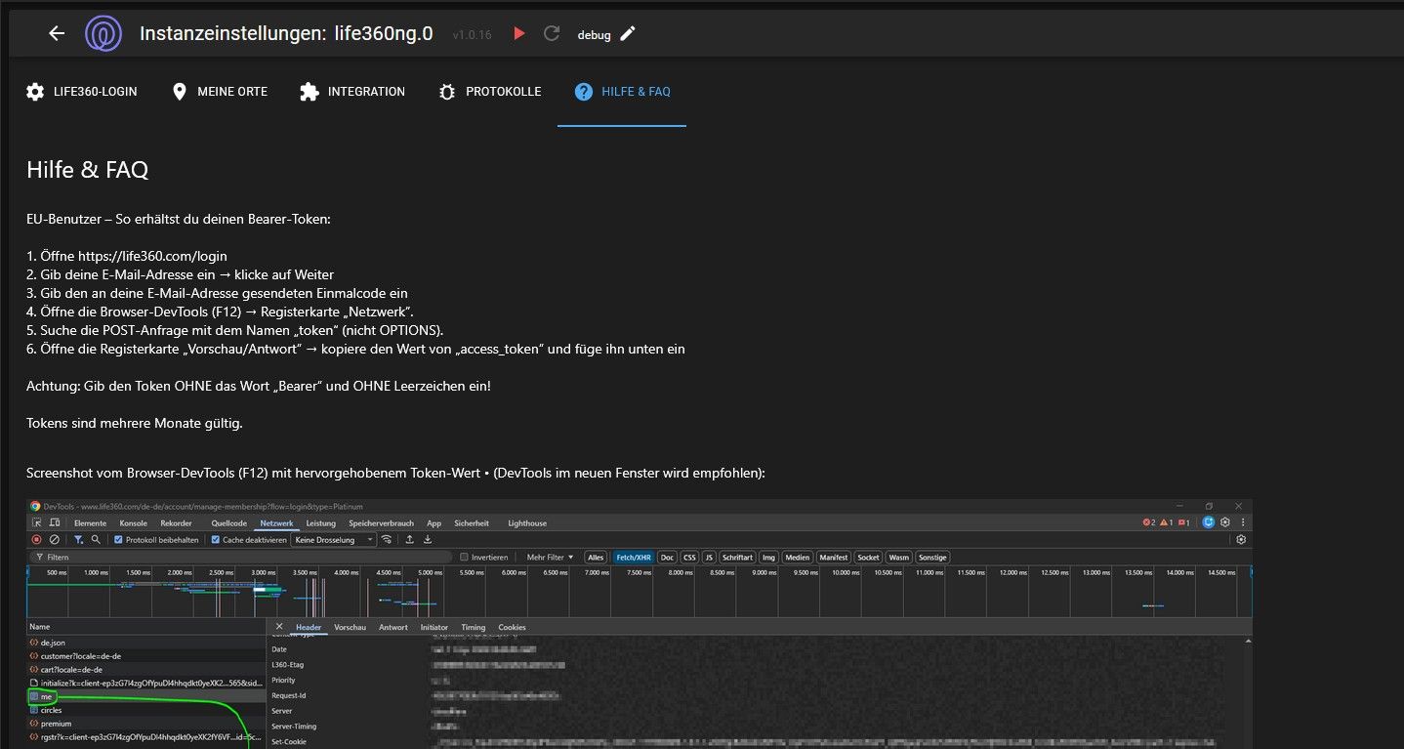Start the instance with red play button
1404x749 pixels.
coord(519,34)
